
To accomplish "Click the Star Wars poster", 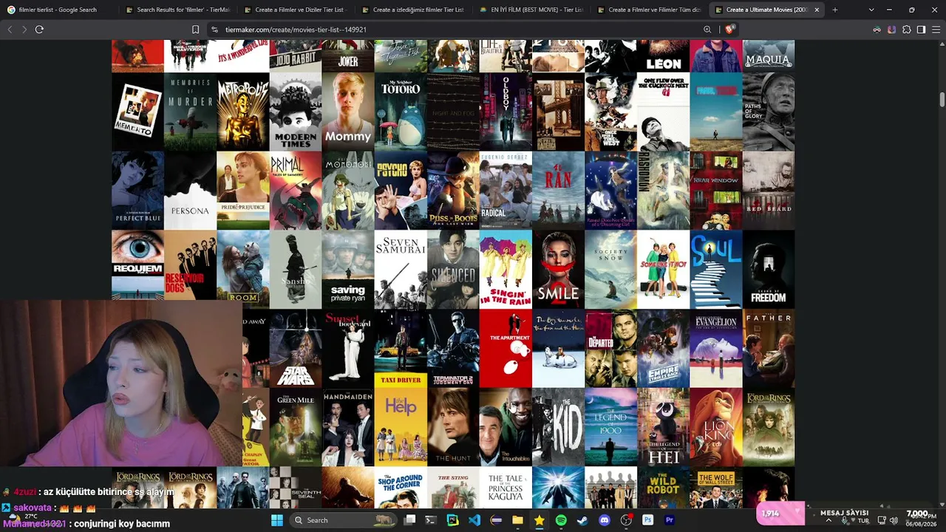I will click(x=296, y=349).
